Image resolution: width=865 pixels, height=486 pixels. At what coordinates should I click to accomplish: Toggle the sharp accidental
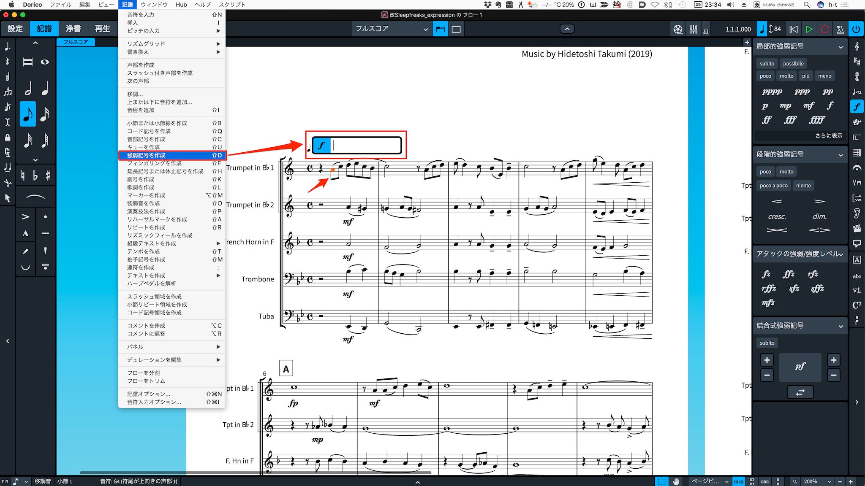click(x=48, y=175)
